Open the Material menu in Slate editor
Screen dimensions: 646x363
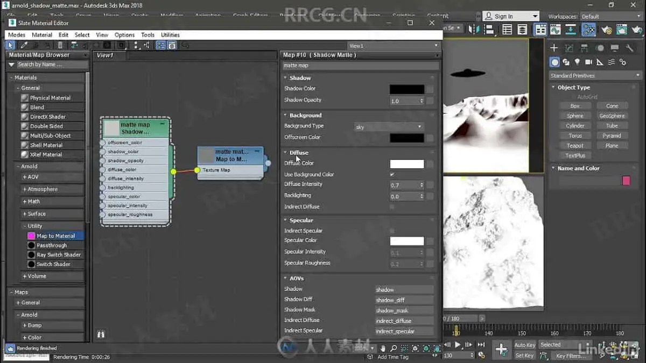click(42, 35)
